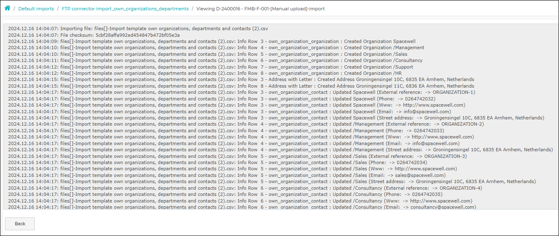Select the Viewing D-2400016 breadcrumb text
559x236 pixels.
[260, 9]
